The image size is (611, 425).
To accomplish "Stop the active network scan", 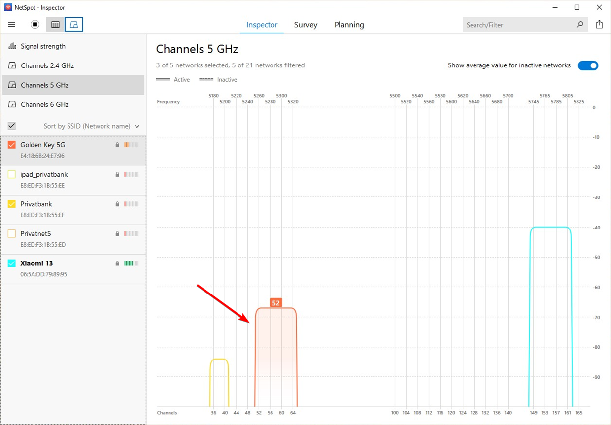I will tap(34, 24).
